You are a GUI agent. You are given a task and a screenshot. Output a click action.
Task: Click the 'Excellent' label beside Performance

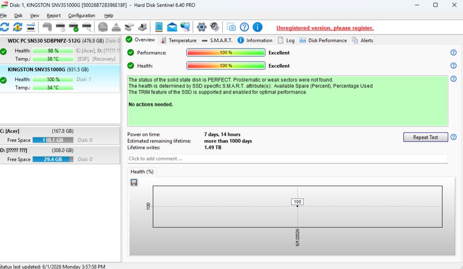(279, 52)
